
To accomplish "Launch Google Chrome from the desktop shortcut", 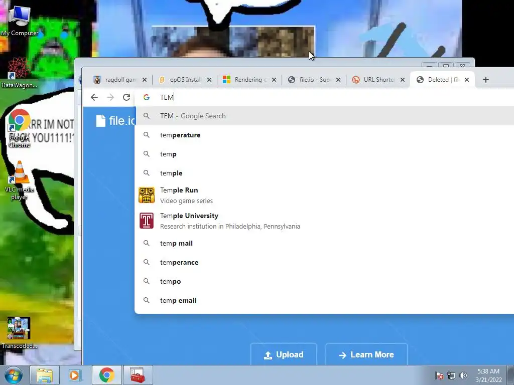I will (20, 129).
